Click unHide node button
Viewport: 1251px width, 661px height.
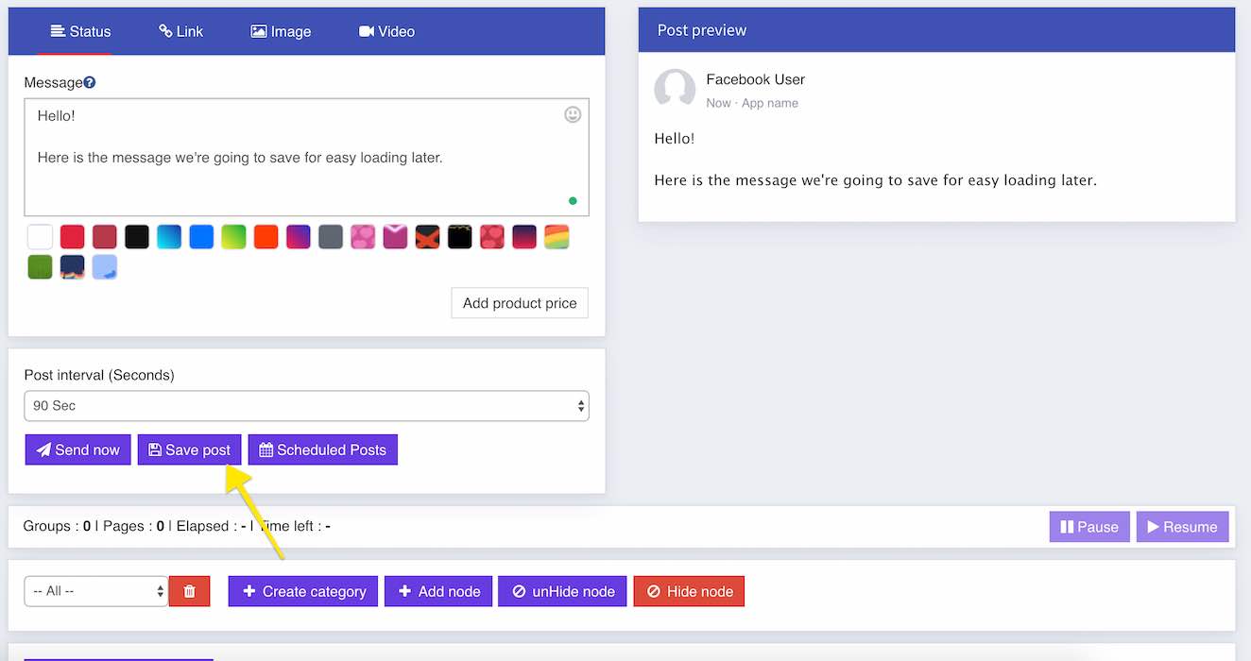coord(562,591)
